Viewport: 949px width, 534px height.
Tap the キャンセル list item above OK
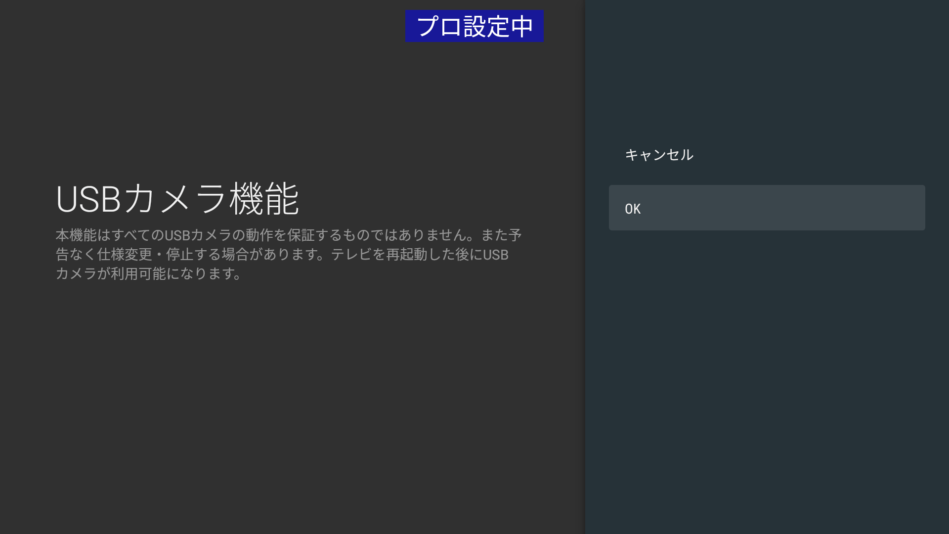coord(659,155)
